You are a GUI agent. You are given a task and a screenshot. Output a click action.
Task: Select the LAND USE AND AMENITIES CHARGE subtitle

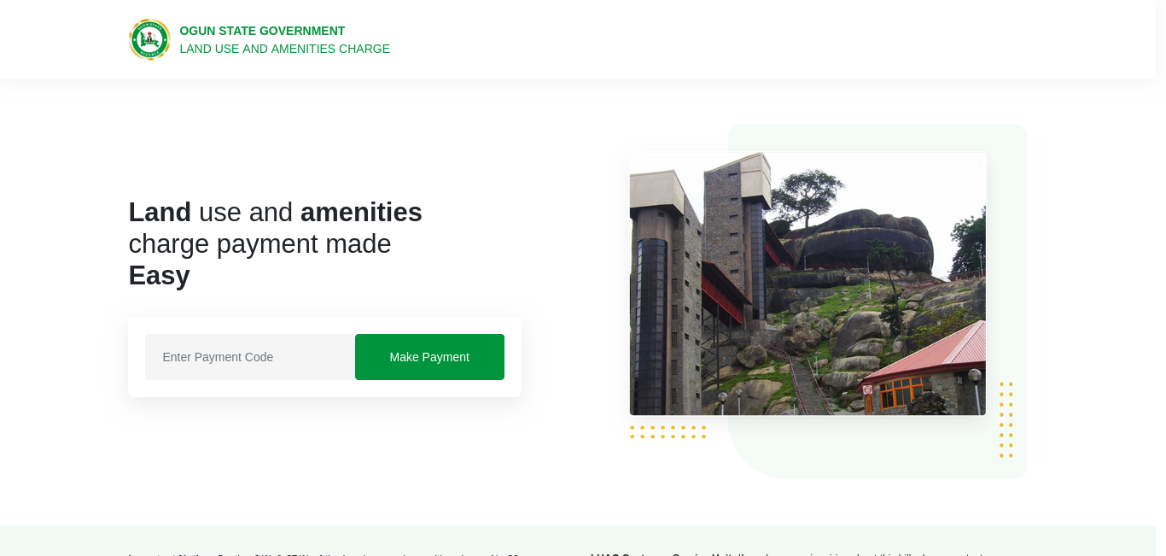[x=284, y=49]
